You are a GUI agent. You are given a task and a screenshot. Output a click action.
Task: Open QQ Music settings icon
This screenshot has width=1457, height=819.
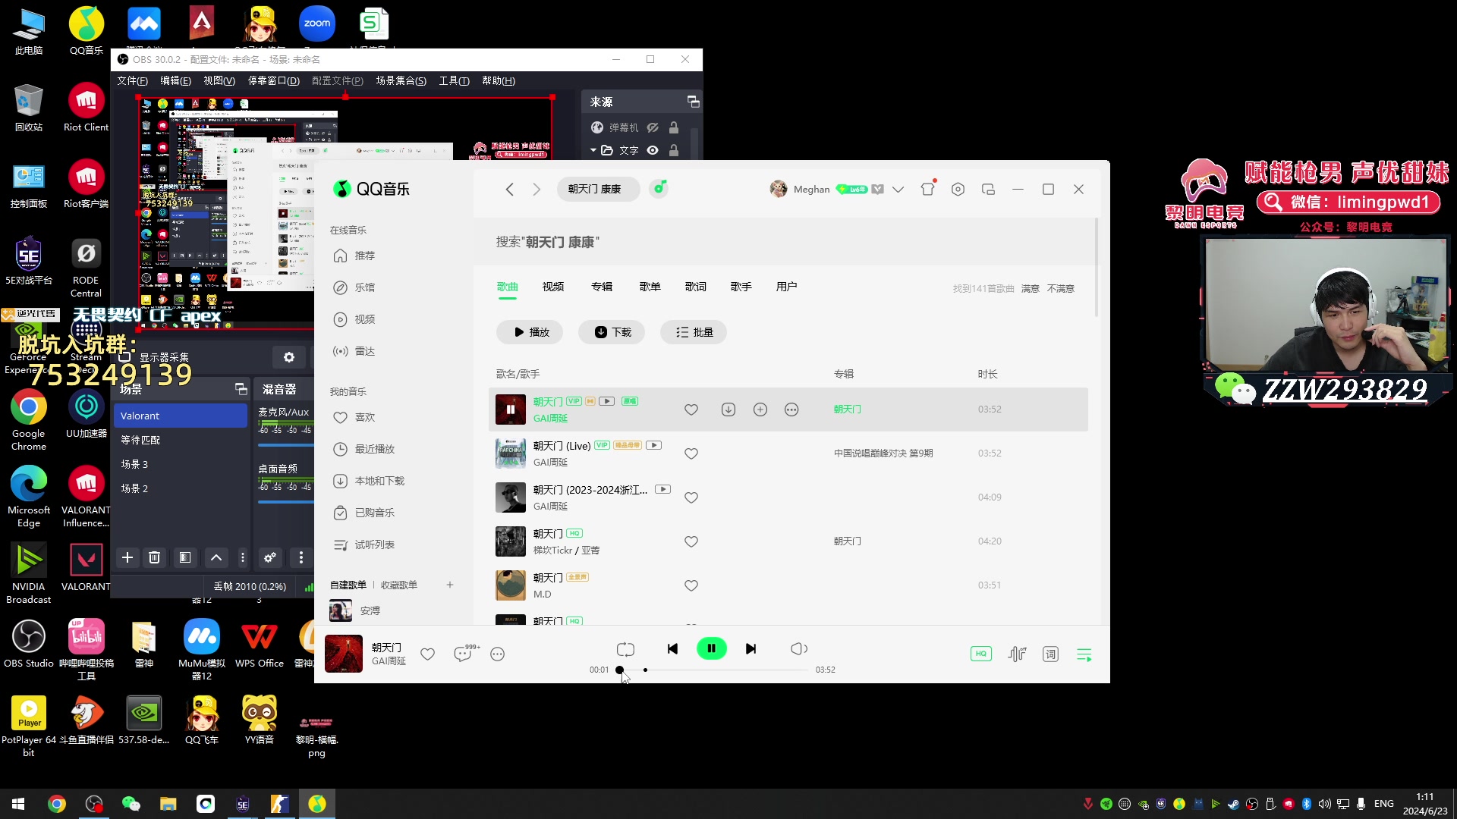958,190
